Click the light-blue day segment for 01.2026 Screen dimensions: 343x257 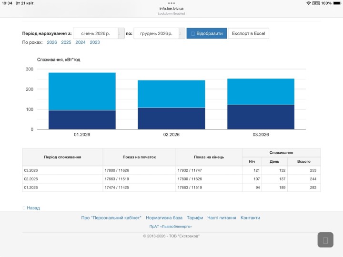pos(82,91)
